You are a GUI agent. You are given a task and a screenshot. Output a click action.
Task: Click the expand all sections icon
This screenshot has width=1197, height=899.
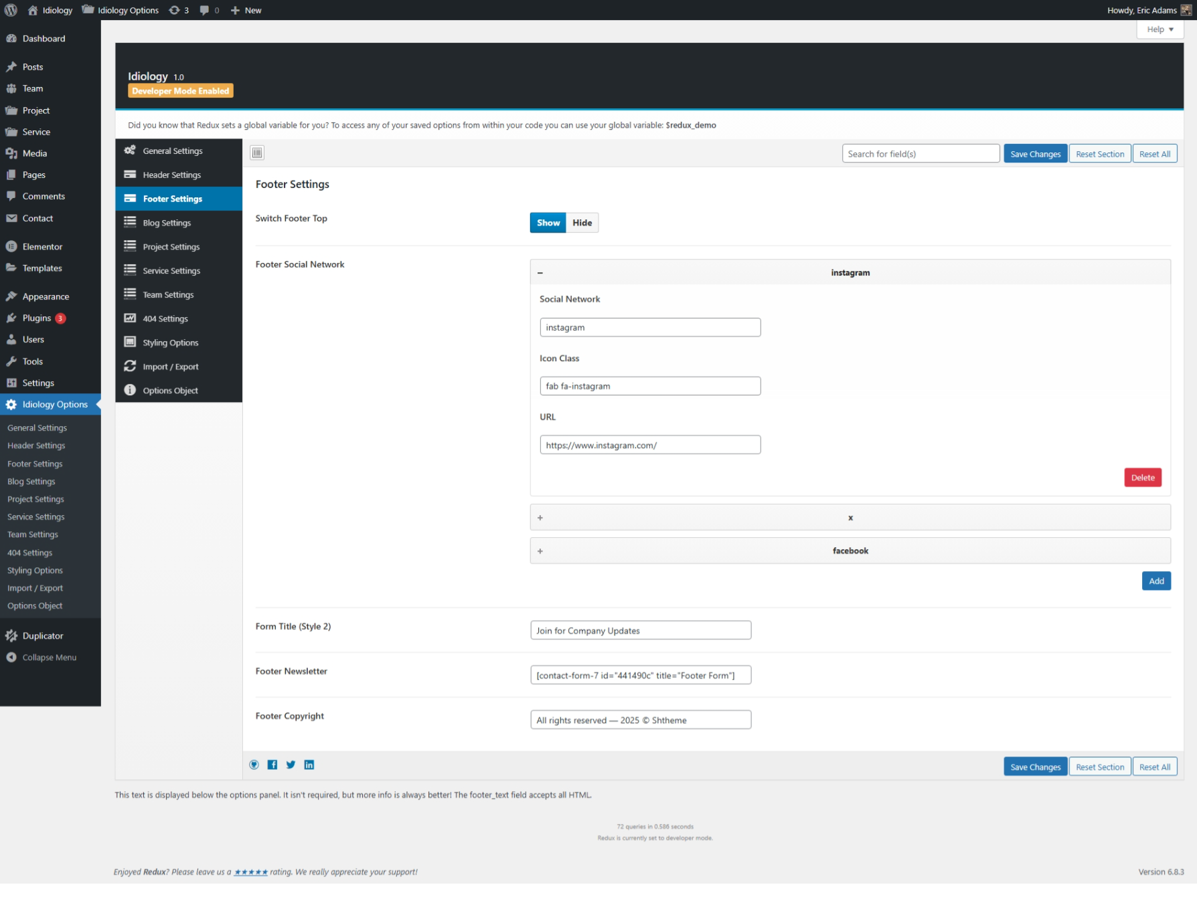[257, 153]
